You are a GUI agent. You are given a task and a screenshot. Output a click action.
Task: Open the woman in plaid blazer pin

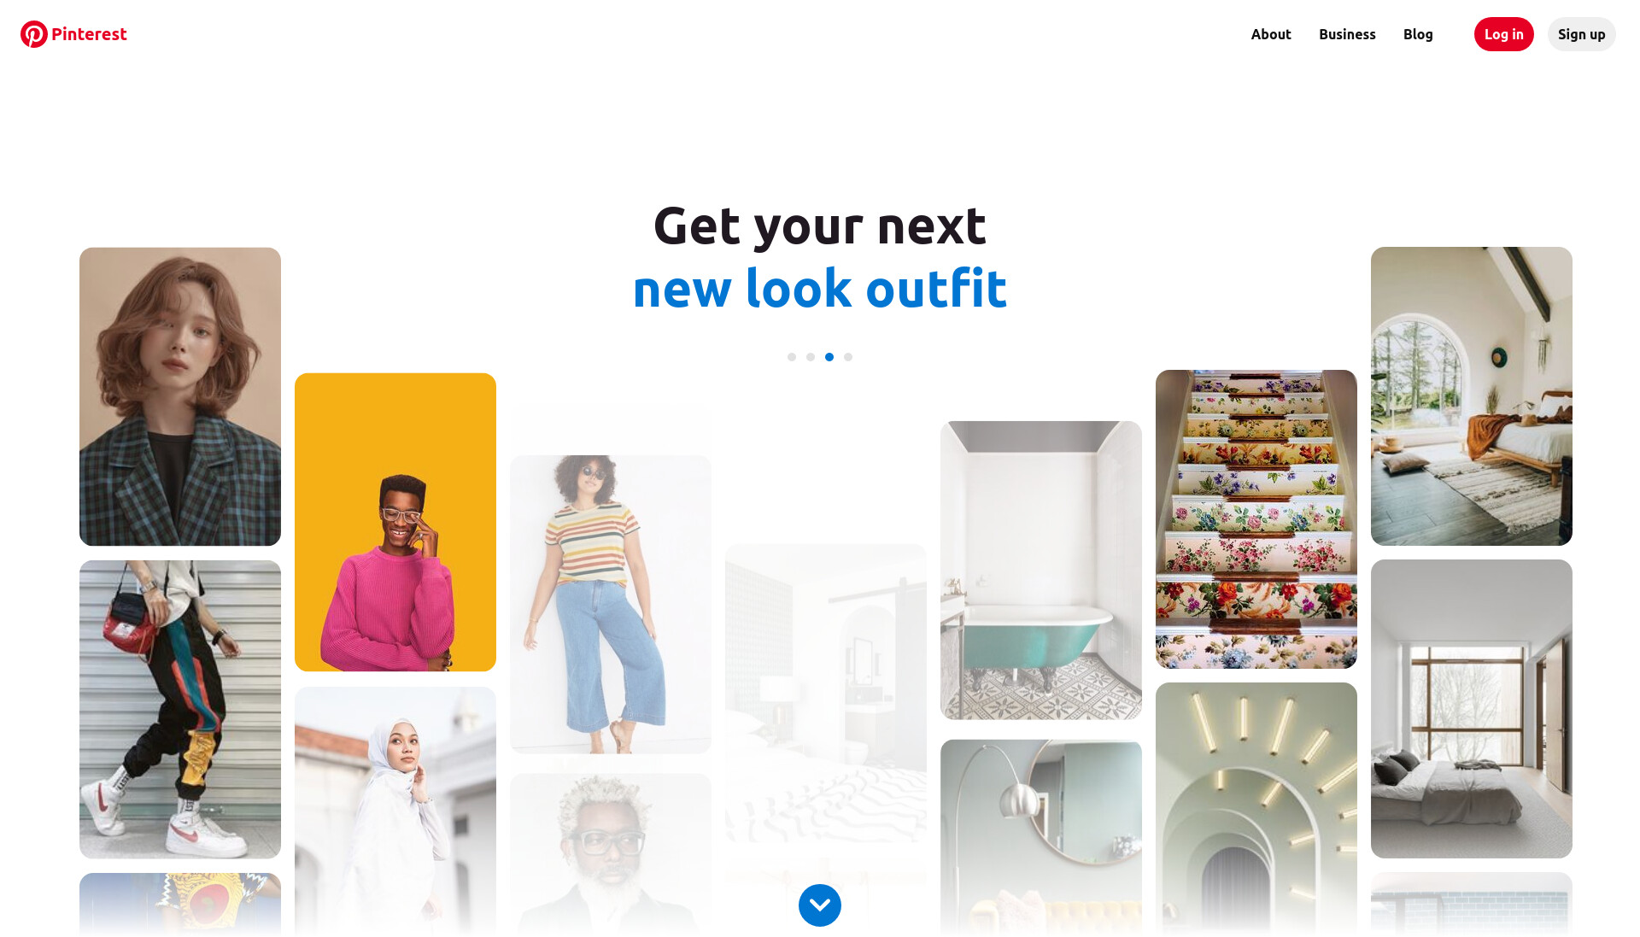coord(180,396)
